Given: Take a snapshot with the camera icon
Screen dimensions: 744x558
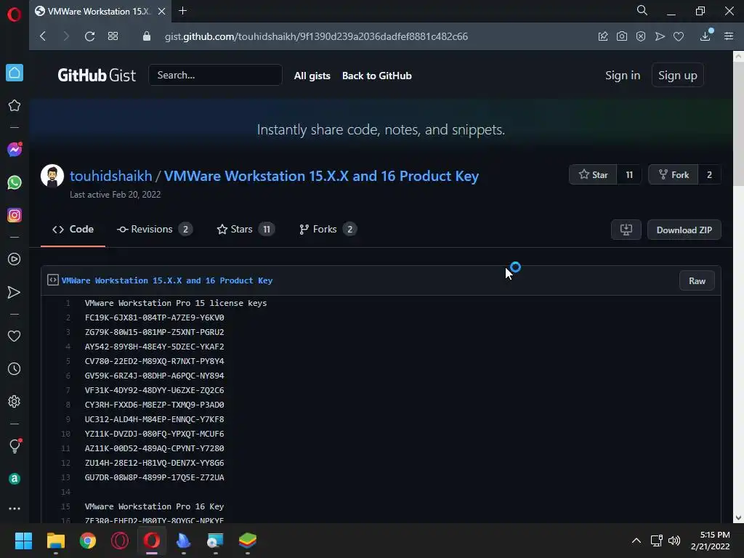Looking at the screenshot, I should [x=622, y=36].
